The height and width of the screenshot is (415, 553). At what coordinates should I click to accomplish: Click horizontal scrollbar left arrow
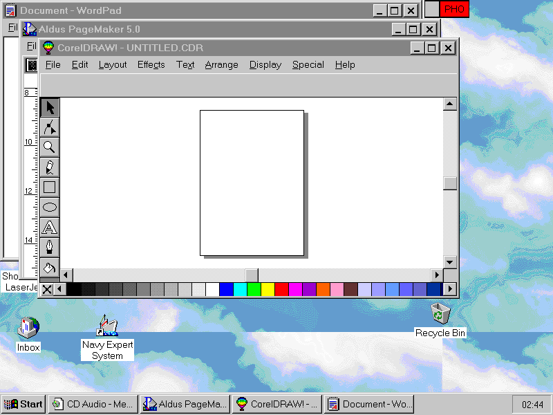[66, 275]
